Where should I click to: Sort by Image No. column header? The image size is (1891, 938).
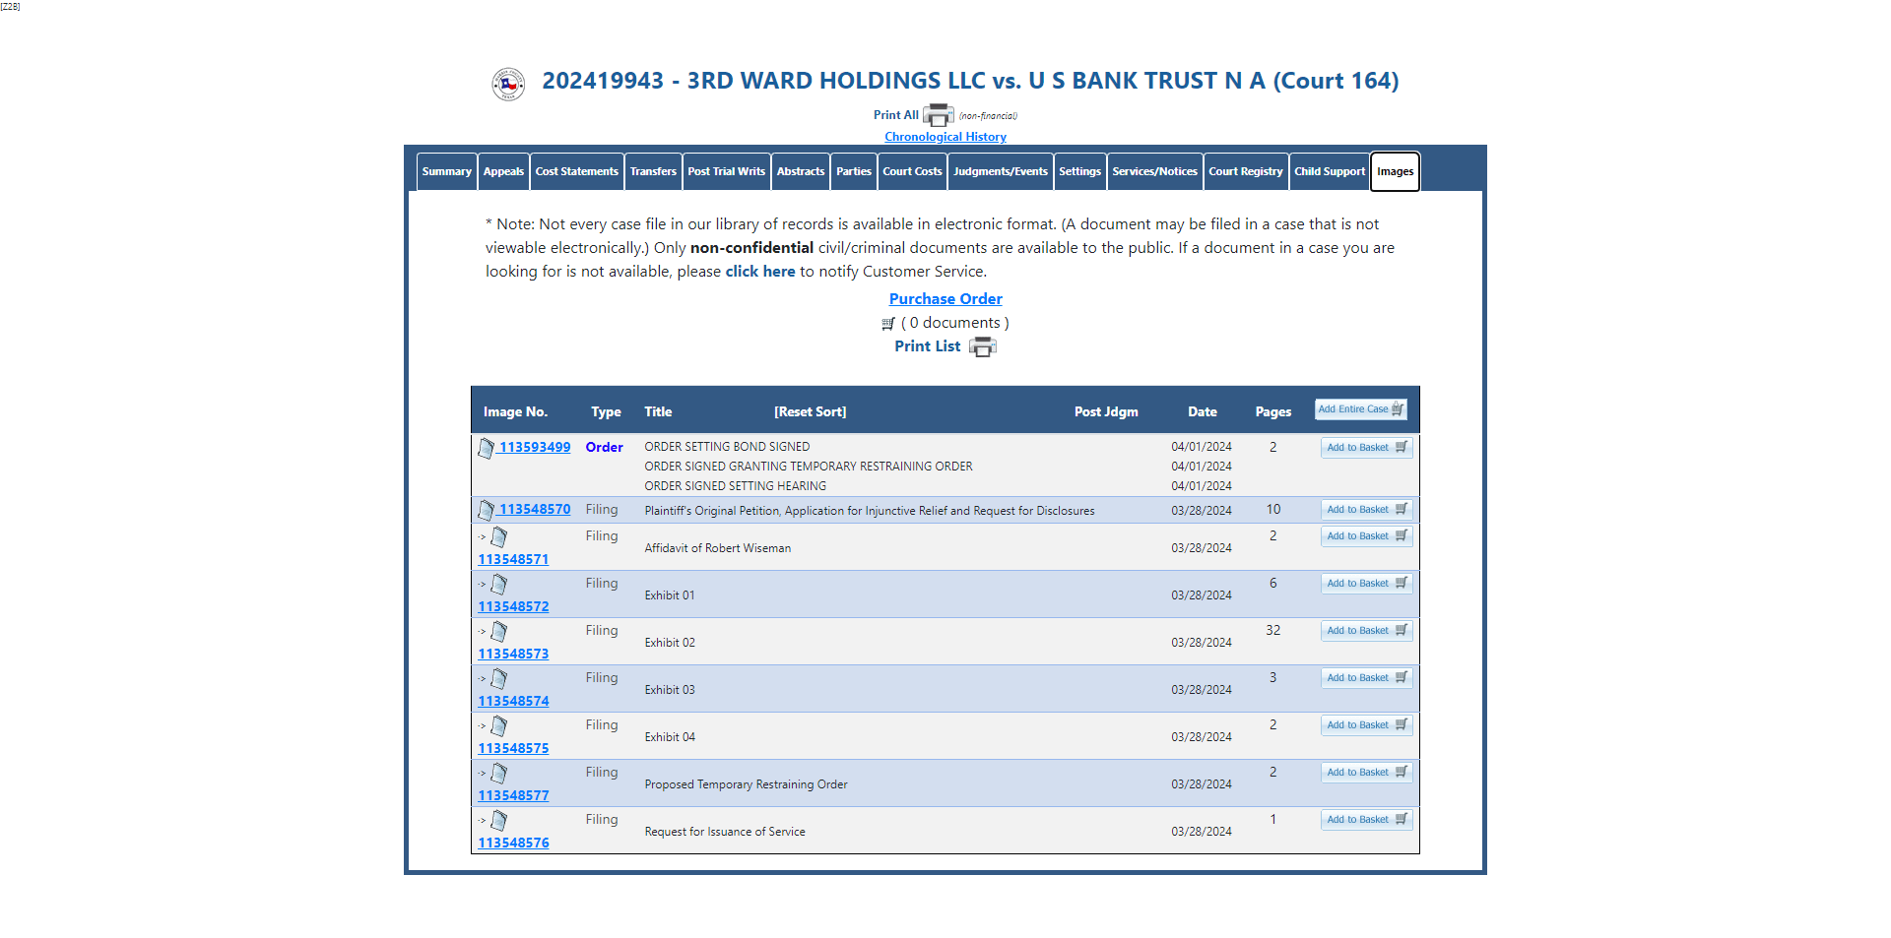(x=515, y=412)
